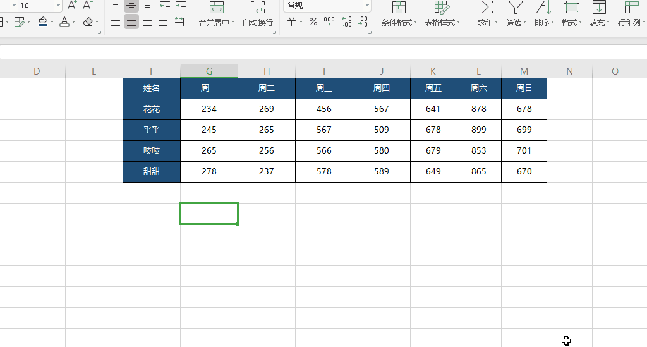Apply the cell style brush icon
647x347 pixels.
pos(20,22)
